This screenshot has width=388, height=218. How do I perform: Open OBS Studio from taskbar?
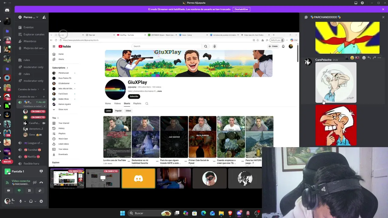(257, 213)
